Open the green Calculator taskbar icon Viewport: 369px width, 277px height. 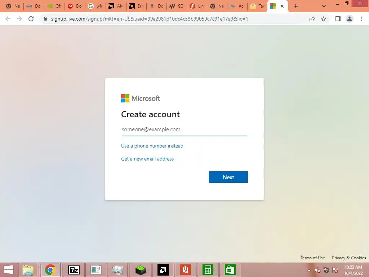(x=208, y=270)
